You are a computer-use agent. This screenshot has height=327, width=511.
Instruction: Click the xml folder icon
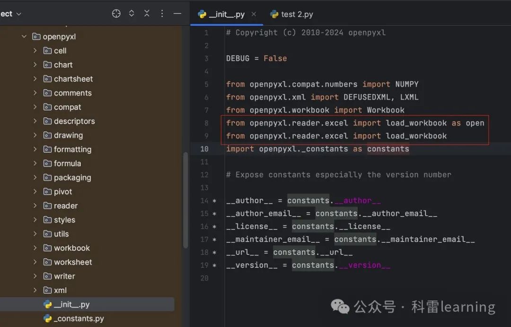point(47,290)
